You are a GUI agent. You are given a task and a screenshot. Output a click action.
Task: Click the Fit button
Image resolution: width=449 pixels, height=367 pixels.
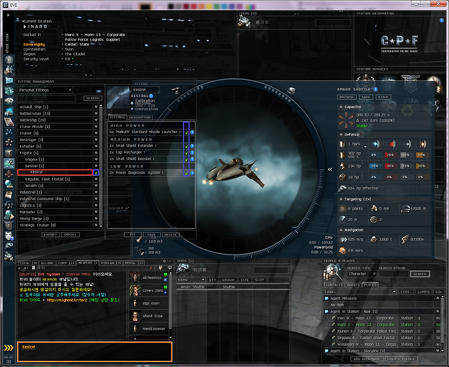click(133, 234)
